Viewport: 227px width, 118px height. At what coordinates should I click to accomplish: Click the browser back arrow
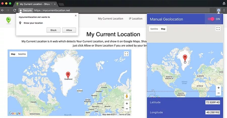[x=3, y=10]
